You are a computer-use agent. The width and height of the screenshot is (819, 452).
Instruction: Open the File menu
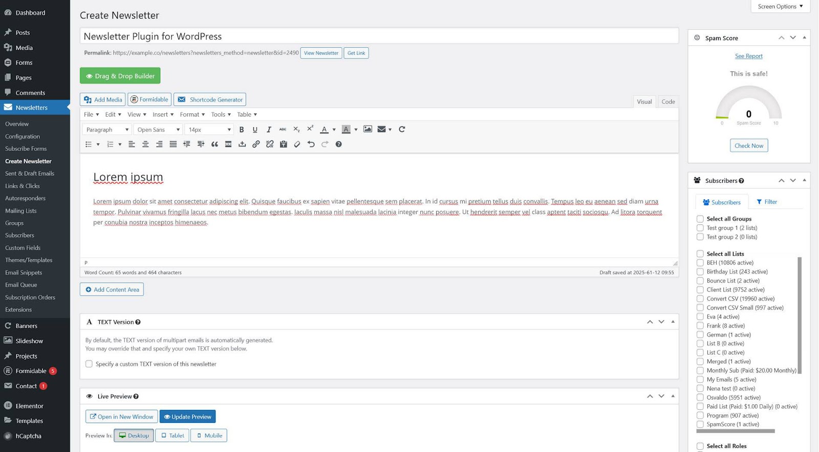pyautogui.click(x=91, y=114)
